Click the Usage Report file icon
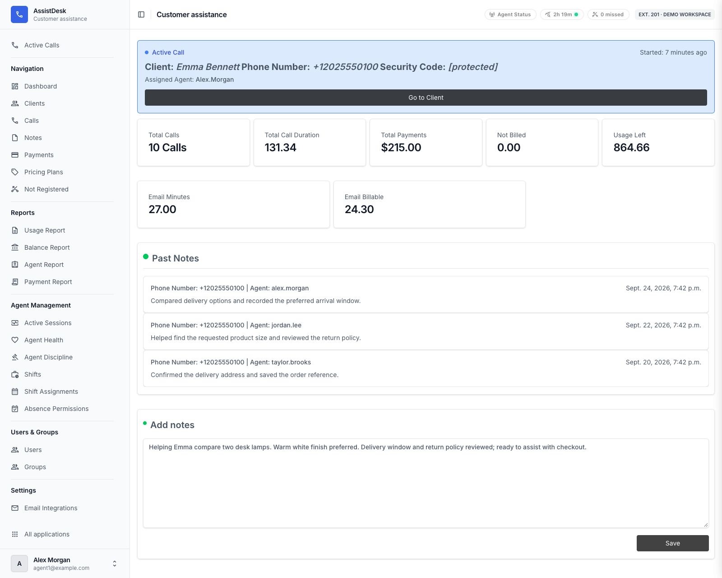Screen dimensions: 722x578 tap(15, 230)
